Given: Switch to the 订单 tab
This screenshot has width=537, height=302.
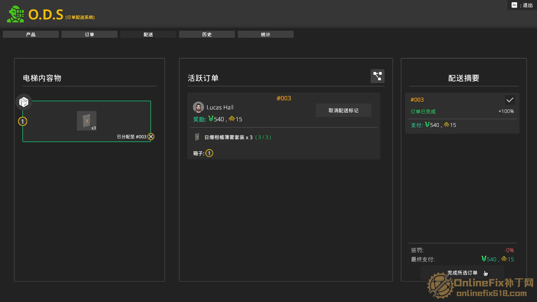Looking at the screenshot, I should point(89,34).
